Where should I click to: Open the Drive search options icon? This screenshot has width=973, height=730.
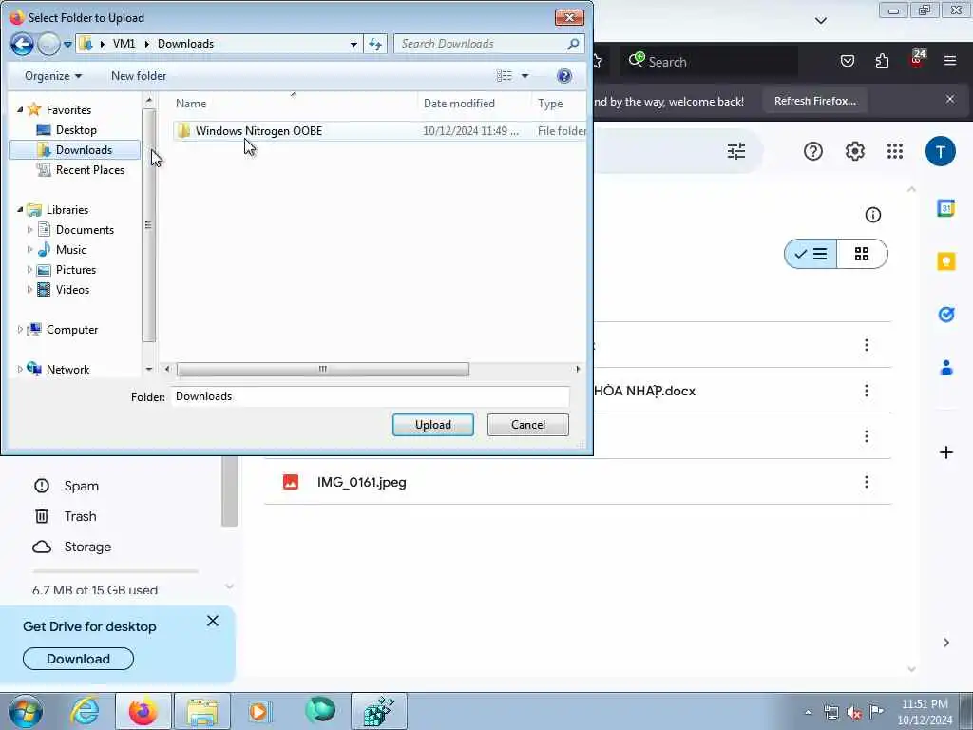pos(736,151)
